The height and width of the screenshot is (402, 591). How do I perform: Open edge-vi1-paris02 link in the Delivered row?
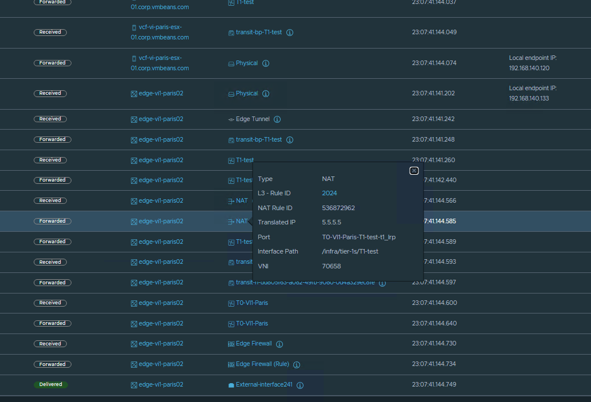[161, 385]
